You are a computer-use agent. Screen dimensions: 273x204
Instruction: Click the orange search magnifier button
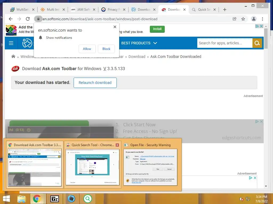257,43
